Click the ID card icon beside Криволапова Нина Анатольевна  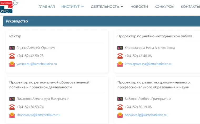[120, 48]
